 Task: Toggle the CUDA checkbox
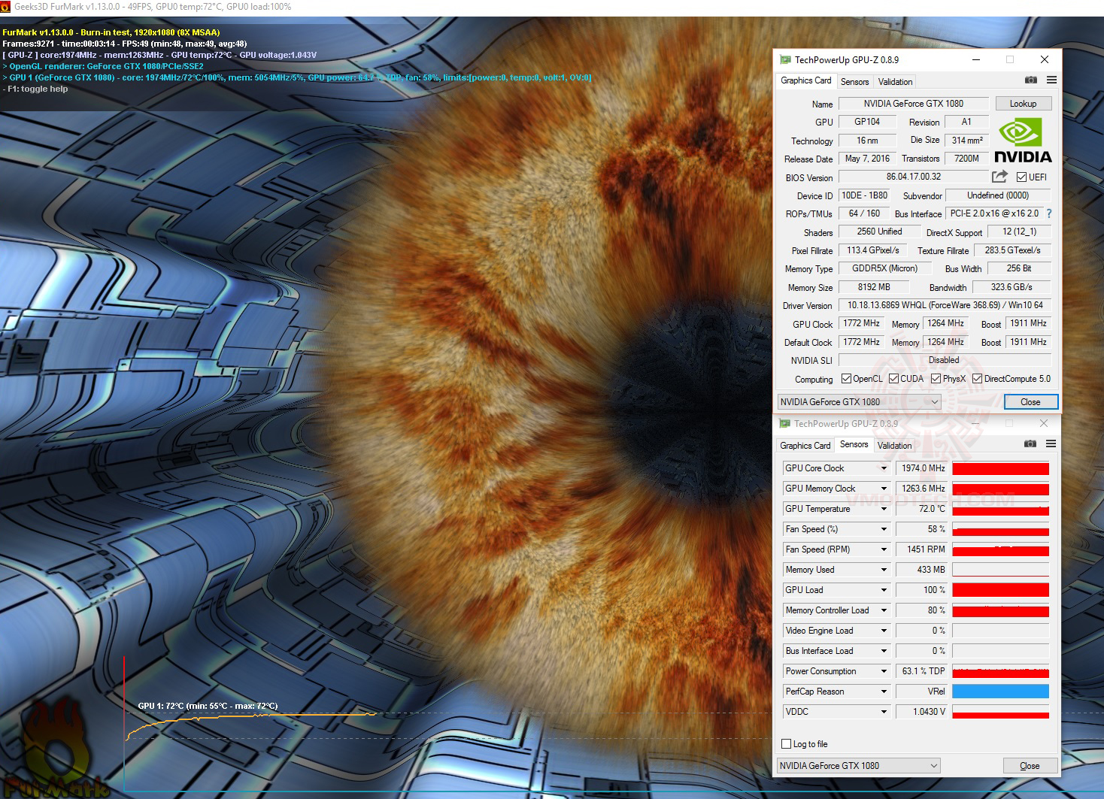coord(893,379)
